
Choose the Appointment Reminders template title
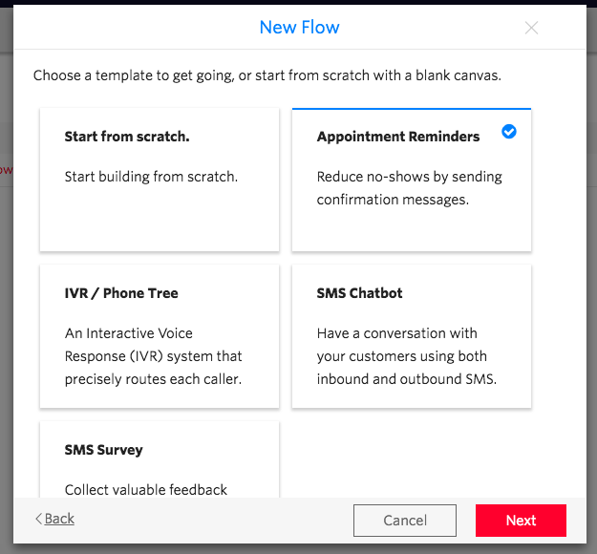(x=398, y=137)
